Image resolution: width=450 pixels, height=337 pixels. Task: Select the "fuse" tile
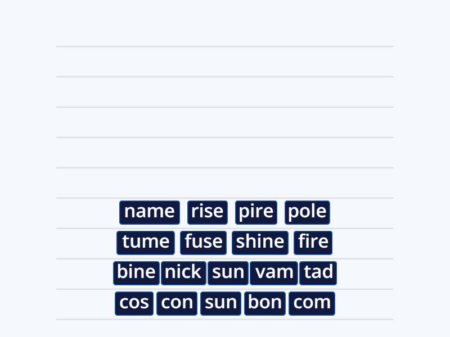coord(203,242)
